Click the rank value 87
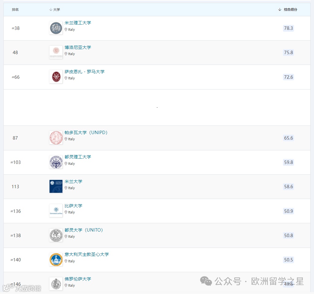The height and width of the screenshot is (294, 314). point(15,138)
